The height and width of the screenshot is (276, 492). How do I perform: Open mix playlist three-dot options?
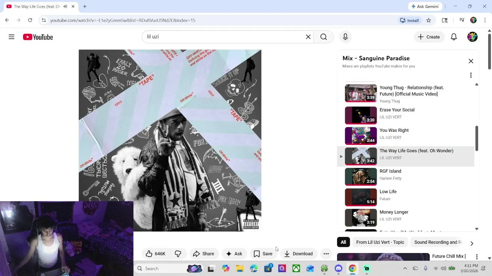click(x=471, y=75)
